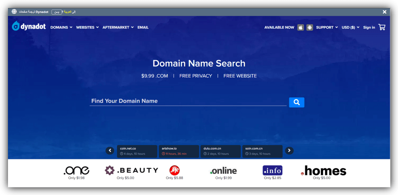Select the .info domain logo
This screenshot has width=398, height=195.
pyautogui.click(x=272, y=170)
